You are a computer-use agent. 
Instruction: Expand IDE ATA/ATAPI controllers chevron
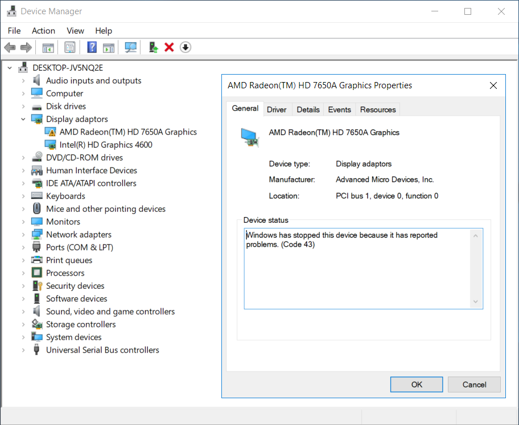(x=23, y=183)
